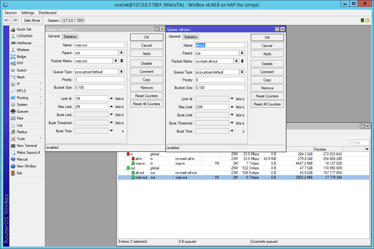374x249 pixels.
Task: Start a New WinBox session
Action: click(26, 166)
